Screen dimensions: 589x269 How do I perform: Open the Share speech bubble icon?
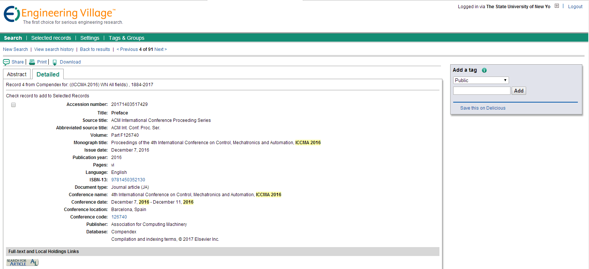(6, 62)
